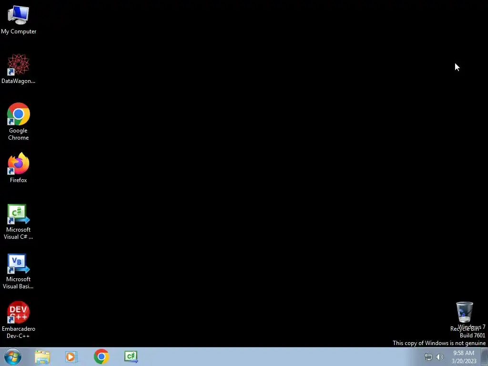Screen dimensions: 488x366
Task: Click the network tray icon
Action: click(428, 357)
